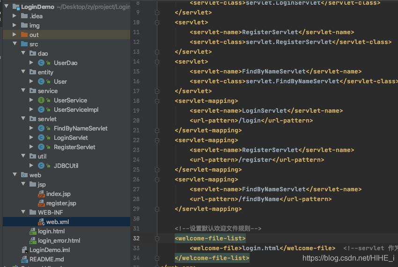Fold the servlet-mapping block at line 18
The width and height of the screenshot is (398, 267).
click(157, 101)
